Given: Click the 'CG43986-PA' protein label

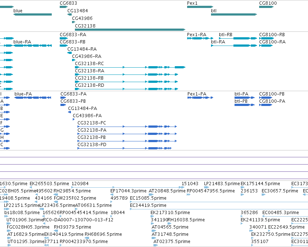Looking at the screenshot, I should point(87,116).
